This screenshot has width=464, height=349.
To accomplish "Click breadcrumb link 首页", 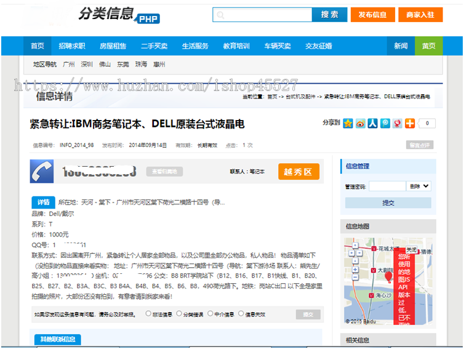I will [x=272, y=97].
